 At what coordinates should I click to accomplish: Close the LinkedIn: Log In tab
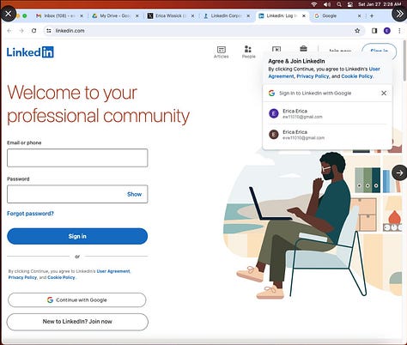coord(304,16)
